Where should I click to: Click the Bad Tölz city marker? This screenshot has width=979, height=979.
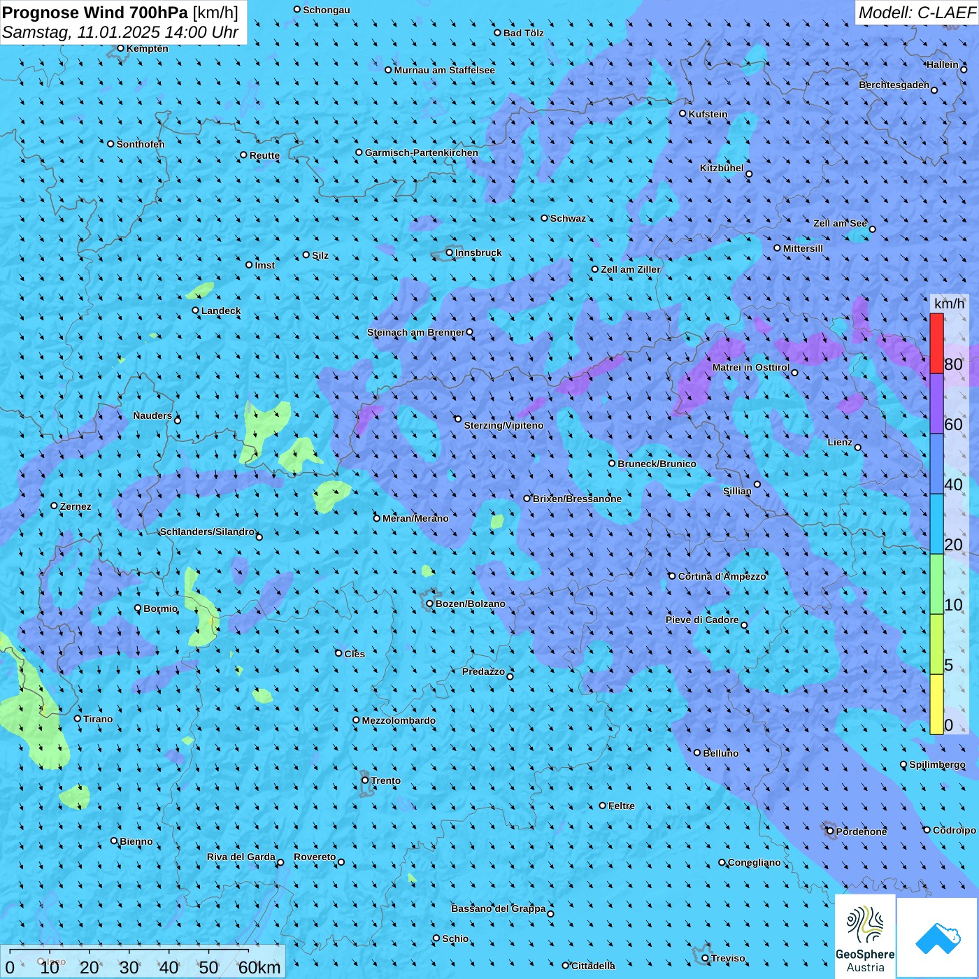[x=498, y=33]
